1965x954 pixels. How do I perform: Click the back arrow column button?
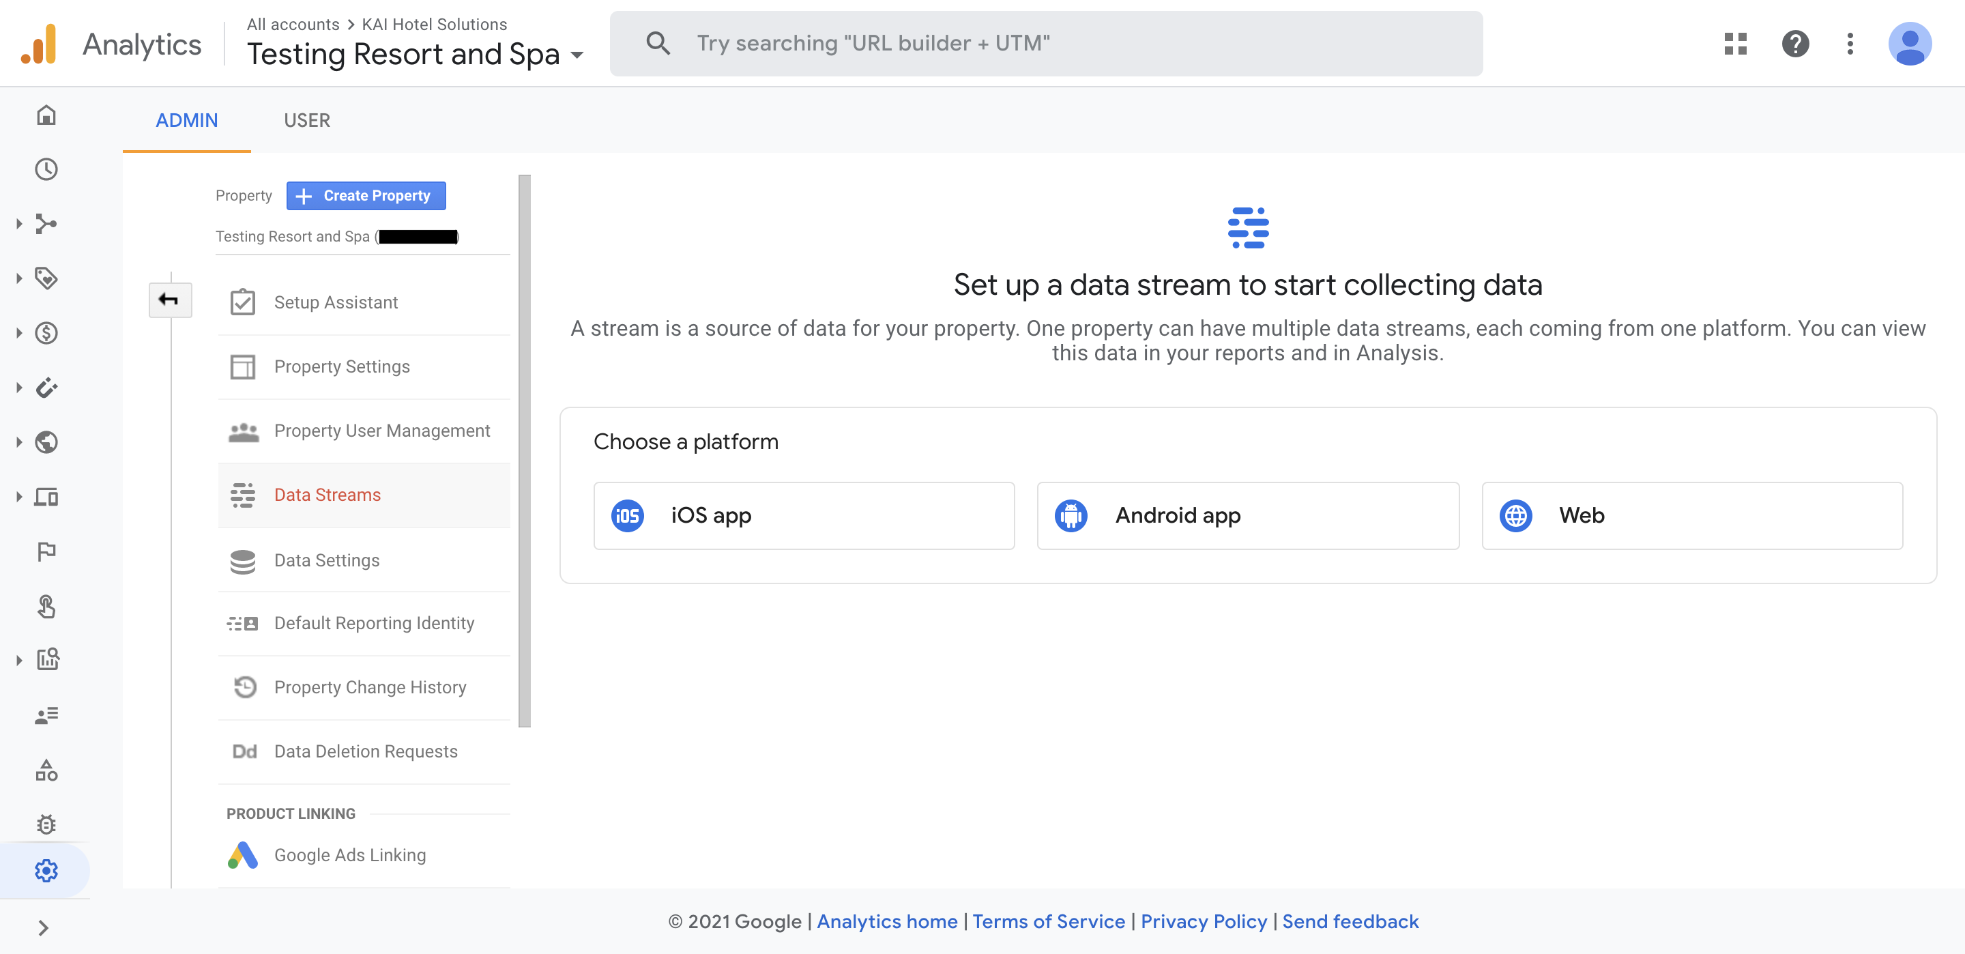[169, 300]
